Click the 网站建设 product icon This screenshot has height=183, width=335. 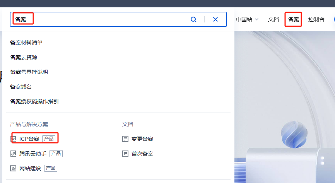point(13,168)
